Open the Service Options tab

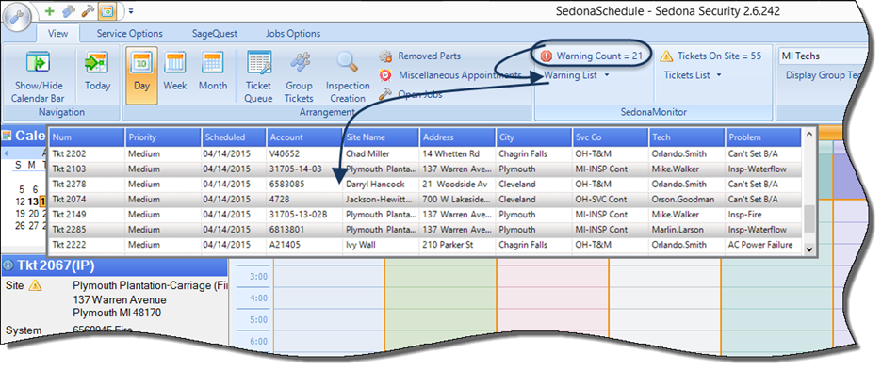[129, 33]
